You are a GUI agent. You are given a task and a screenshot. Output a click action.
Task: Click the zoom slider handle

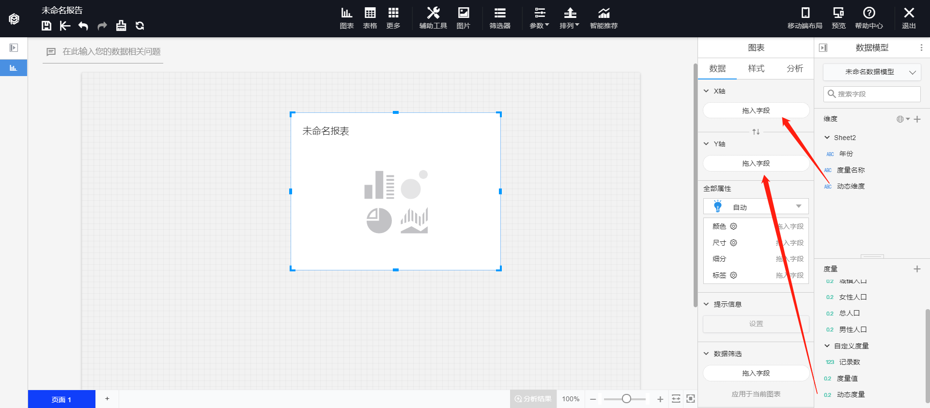626,399
